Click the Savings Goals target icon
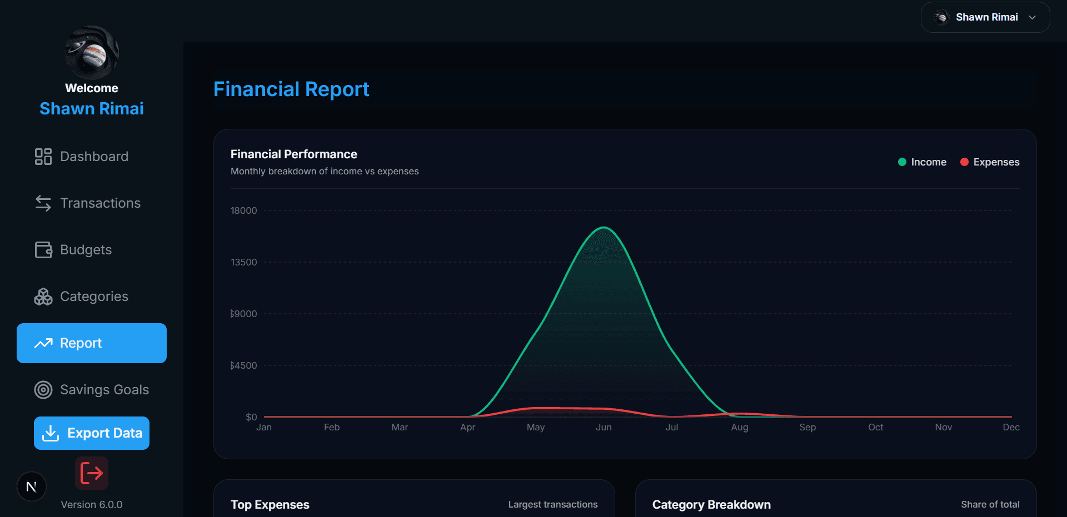 click(43, 390)
